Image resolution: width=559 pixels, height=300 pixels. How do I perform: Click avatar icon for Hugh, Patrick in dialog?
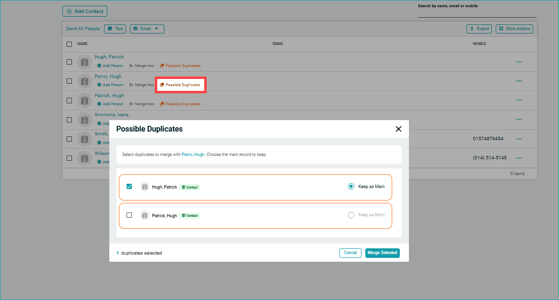144,187
